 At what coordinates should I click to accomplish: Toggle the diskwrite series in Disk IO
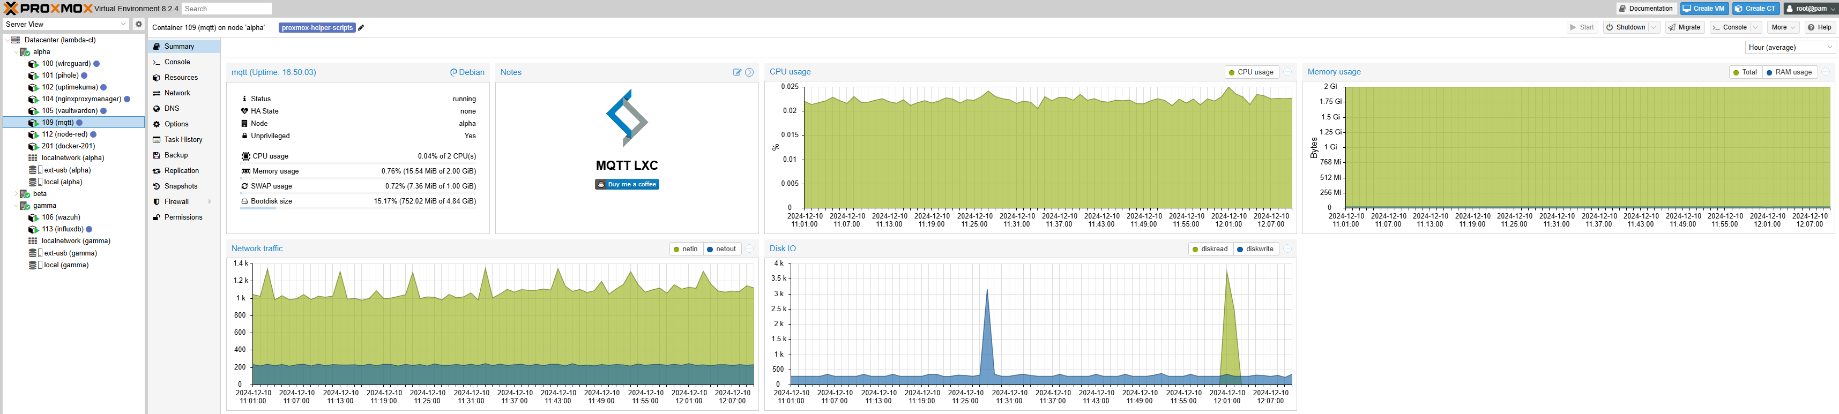tap(1255, 249)
